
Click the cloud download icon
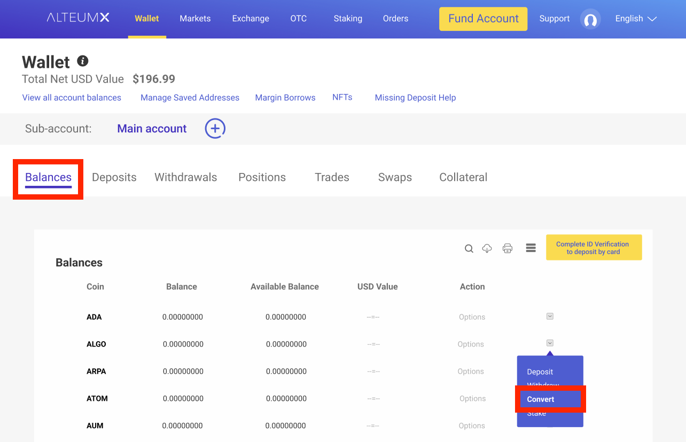coord(487,248)
